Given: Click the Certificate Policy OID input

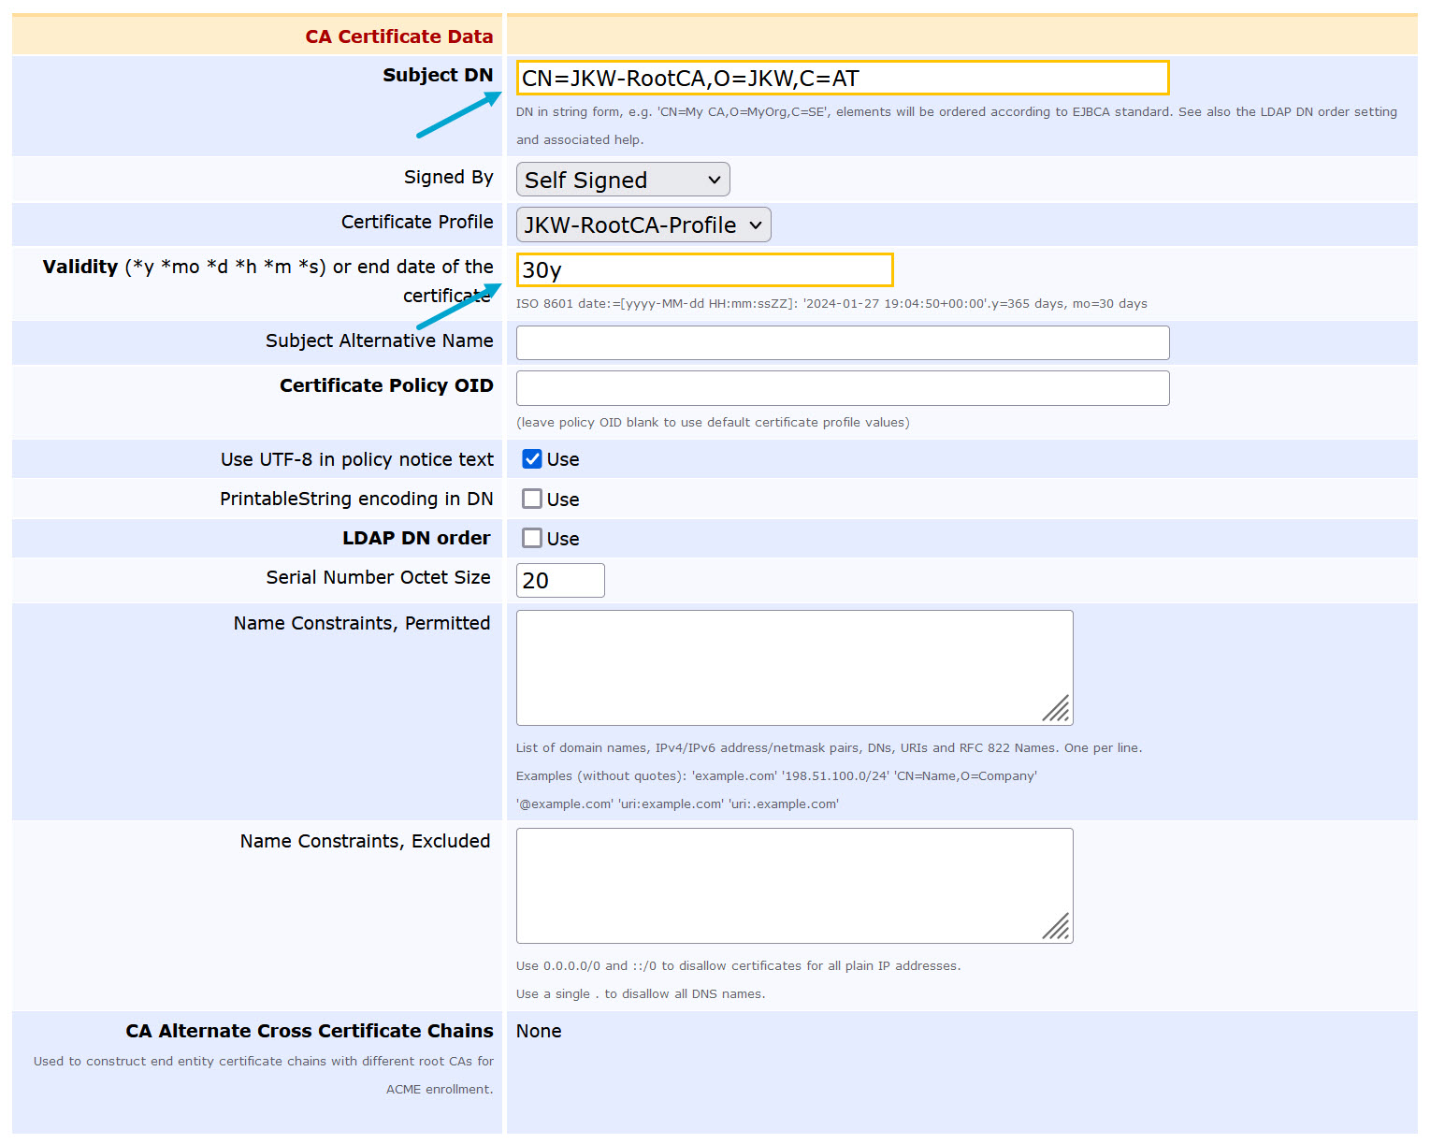Looking at the screenshot, I should (842, 388).
